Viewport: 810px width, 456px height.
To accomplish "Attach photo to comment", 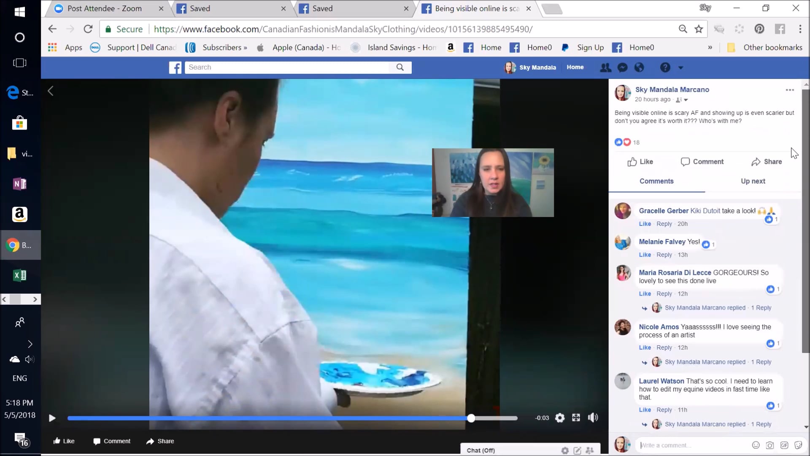I will tap(770, 445).
